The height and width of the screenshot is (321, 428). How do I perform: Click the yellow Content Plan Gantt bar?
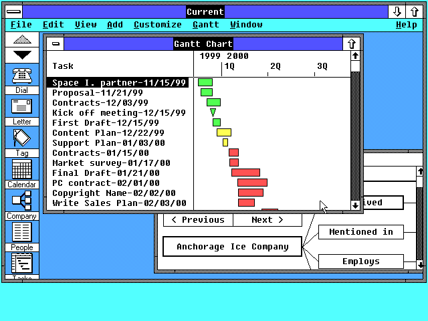click(224, 132)
